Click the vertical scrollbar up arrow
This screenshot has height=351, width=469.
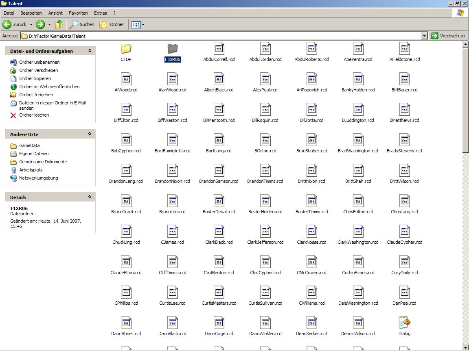(x=465, y=44)
